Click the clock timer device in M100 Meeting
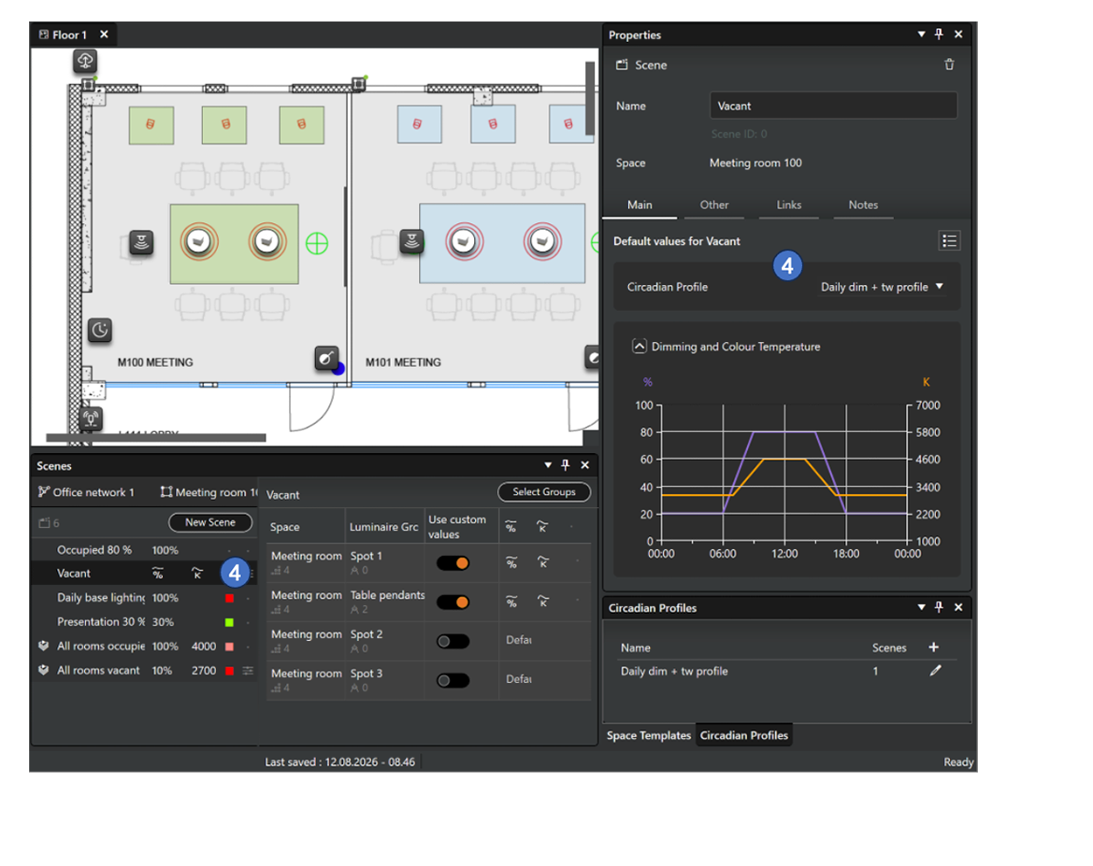Viewport: 1093px width, 866px height. point(100,330)
